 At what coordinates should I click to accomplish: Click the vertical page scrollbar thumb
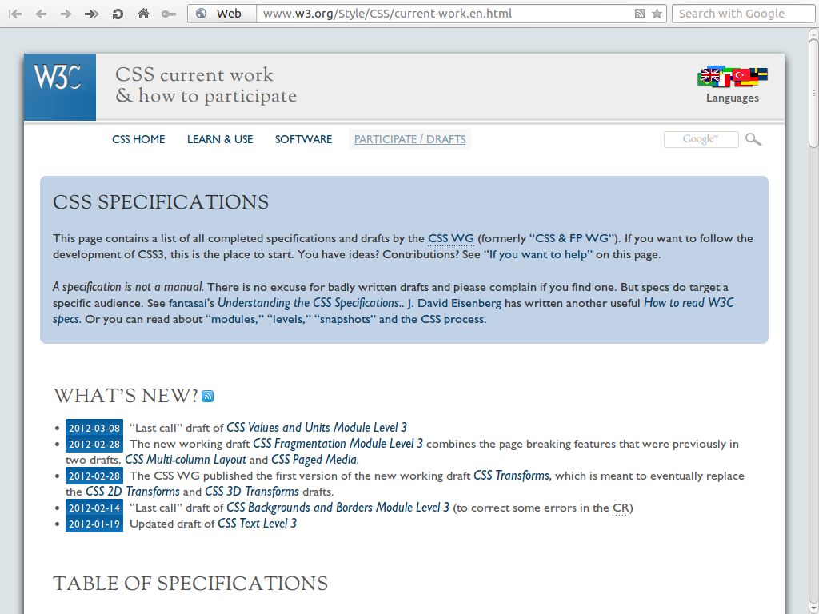tap(813, 88)
